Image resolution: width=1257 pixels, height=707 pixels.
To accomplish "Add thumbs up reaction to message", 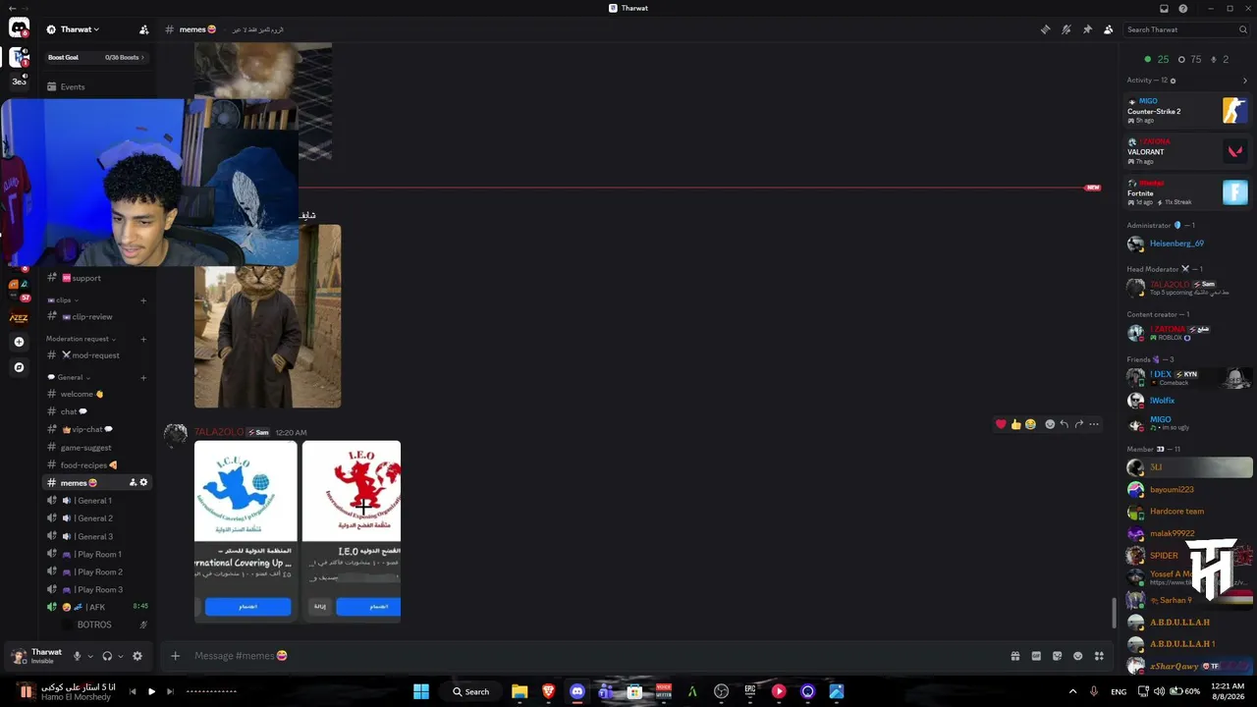I will coord(1015,424).
